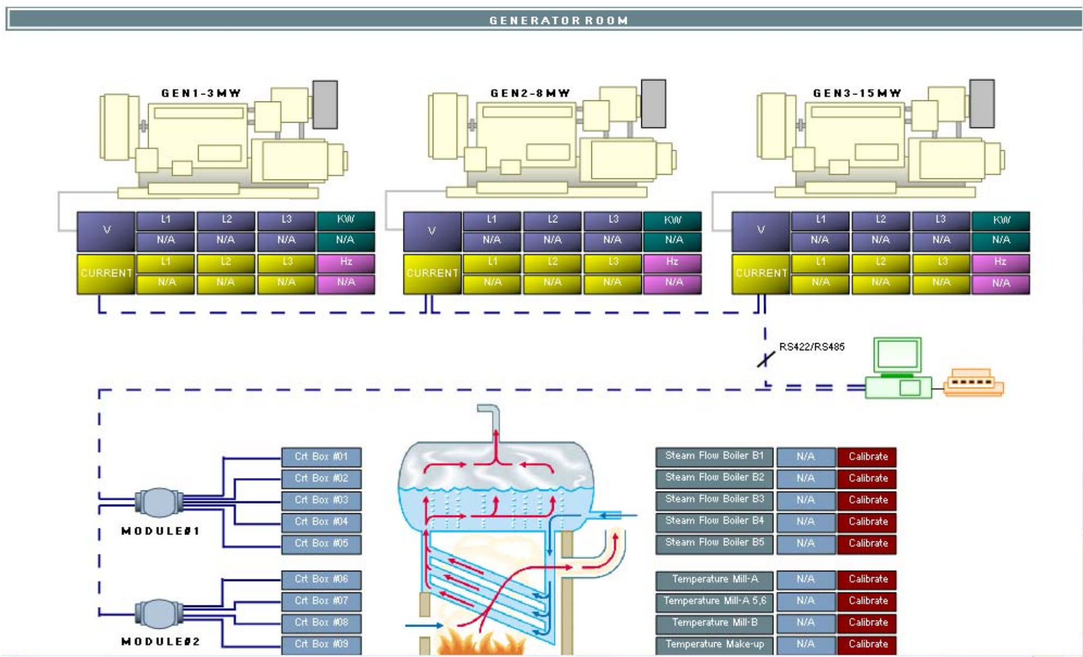This screenshot has width=1083, height=657.
Task: Click the MODULE#2 device icon
Action: tap(159, 614)
